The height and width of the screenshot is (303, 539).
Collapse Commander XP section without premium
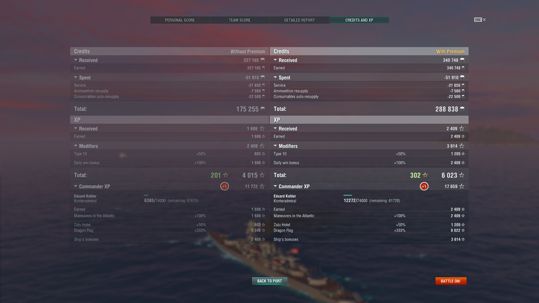point(76,186)
